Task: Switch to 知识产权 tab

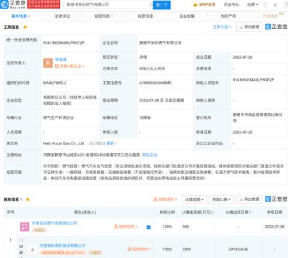Action: click(228, 16)
